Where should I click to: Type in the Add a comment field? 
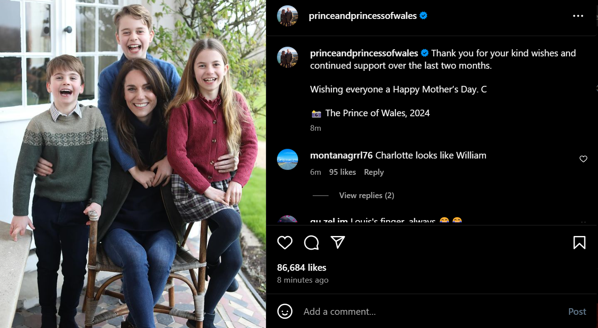point(423,312)
